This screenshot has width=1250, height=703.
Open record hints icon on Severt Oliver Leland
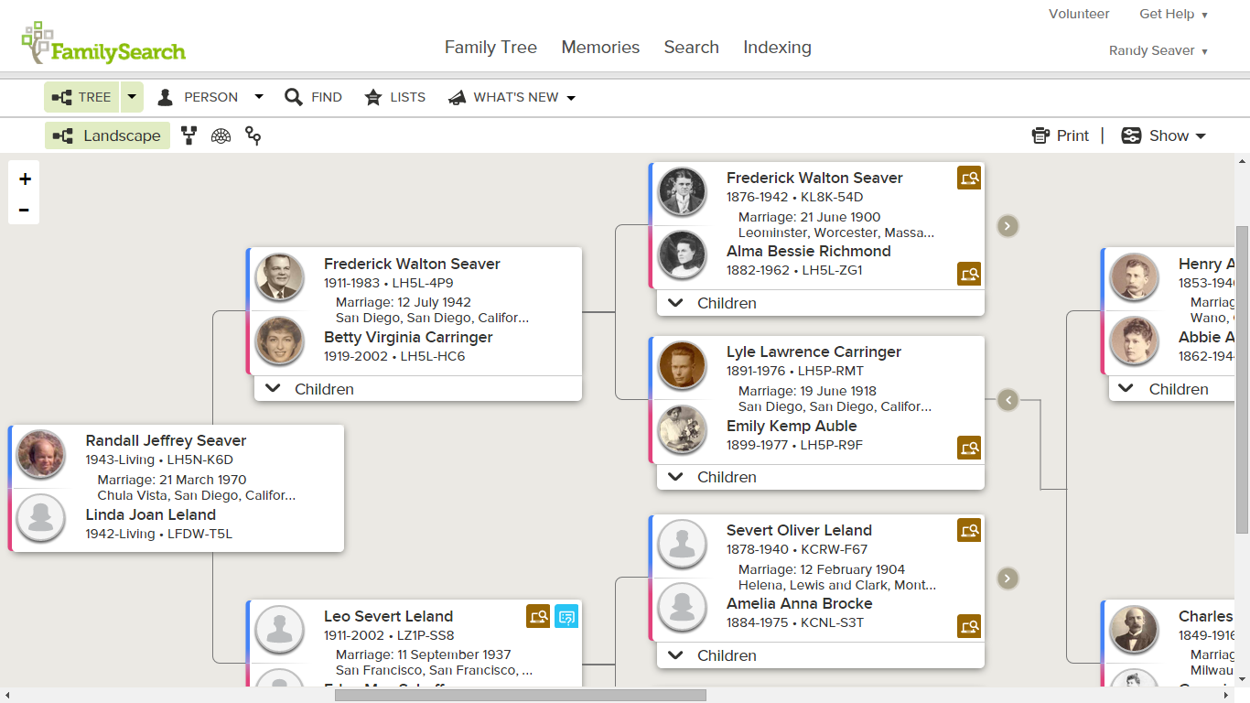(x=969, y=530)
